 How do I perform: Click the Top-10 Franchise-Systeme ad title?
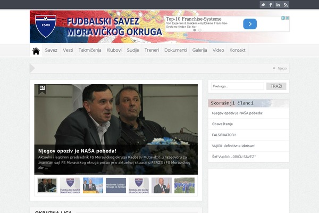pyautogui.click(x=194, y=19)
